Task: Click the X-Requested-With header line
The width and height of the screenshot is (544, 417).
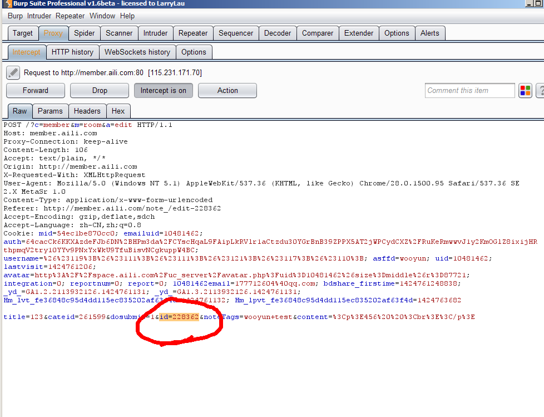Action: [74, 175]
